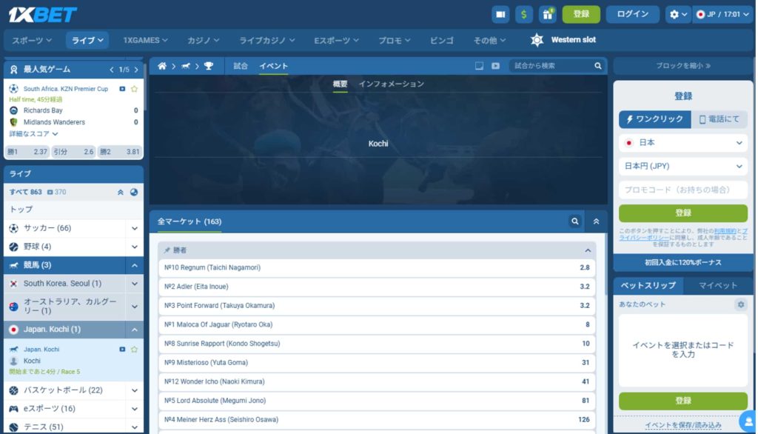Viewport: 758px width, 434px height.
Task: Open the 1XBET home logo
Action: click(x=42, y=15)
